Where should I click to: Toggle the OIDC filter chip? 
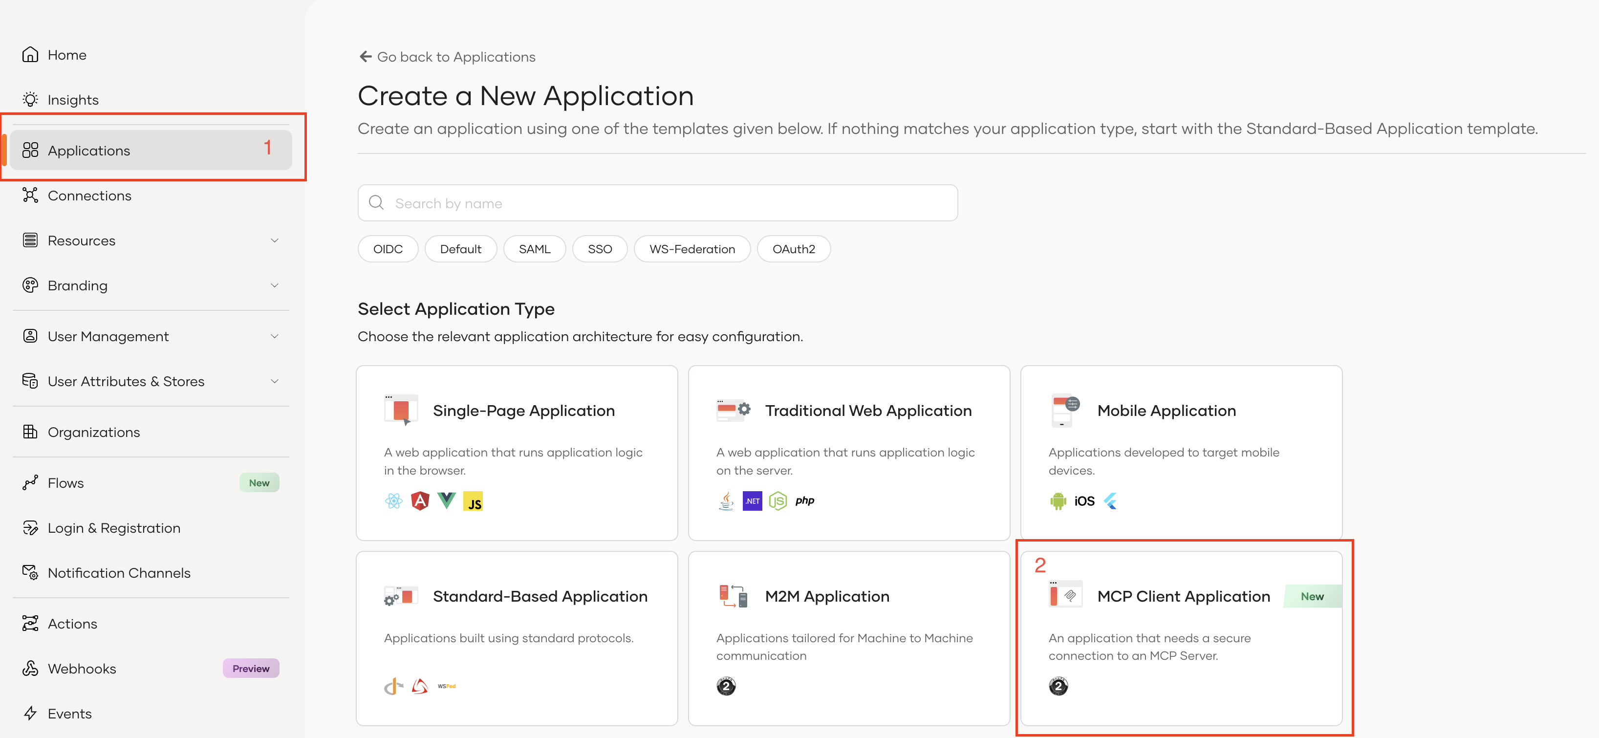pyautogui.click(x=388, y=248)
